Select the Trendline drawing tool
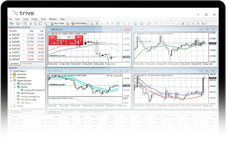 click(178, 23)
